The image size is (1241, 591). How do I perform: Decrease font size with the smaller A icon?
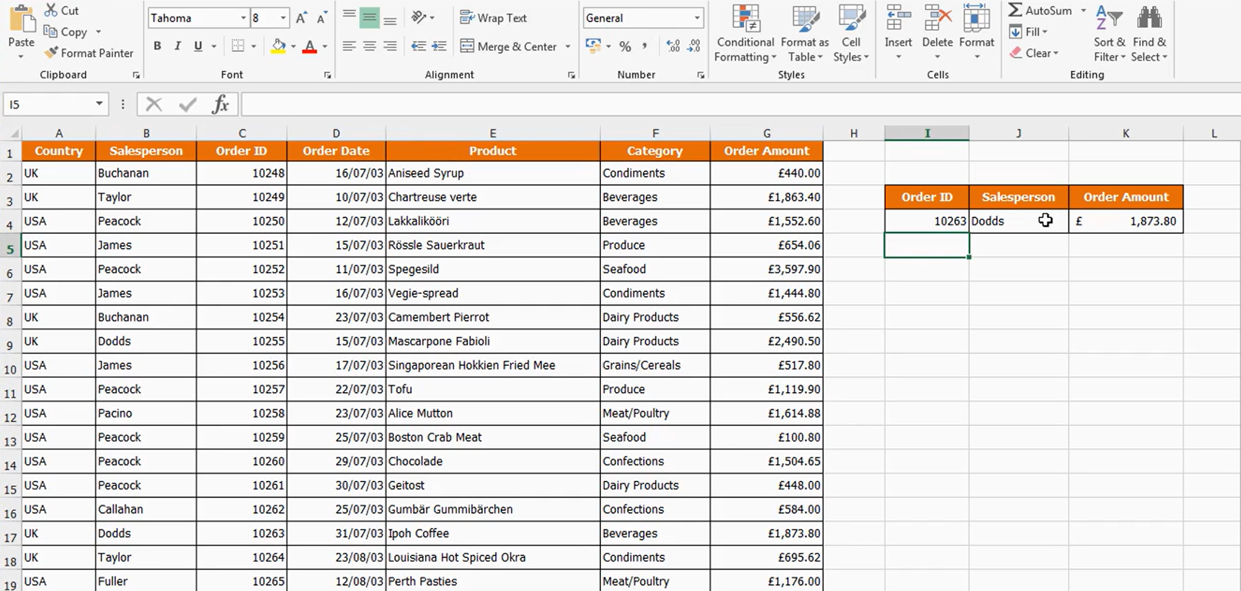(x=322, y=18)
